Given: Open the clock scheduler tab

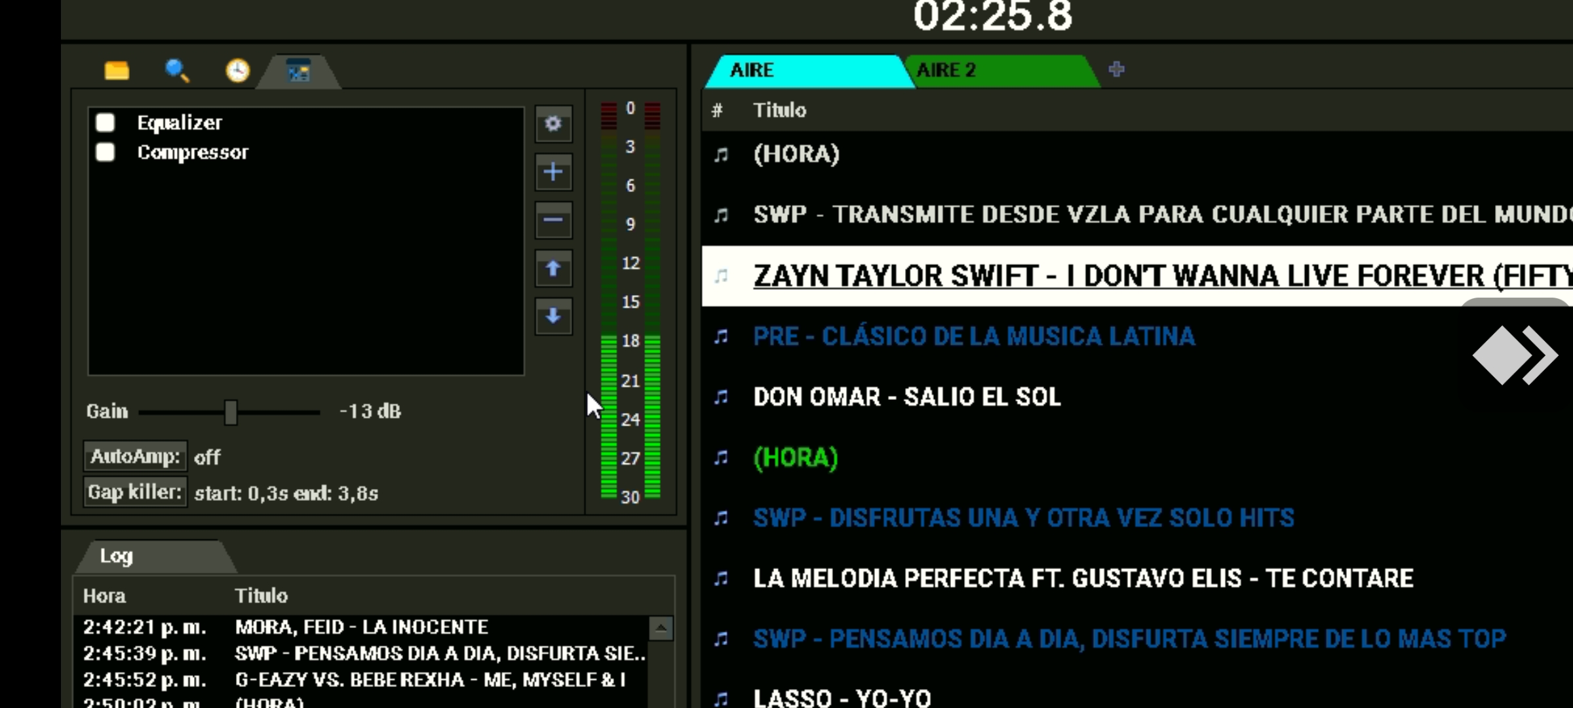Looking at the screenshot, I should click(237, 70).
